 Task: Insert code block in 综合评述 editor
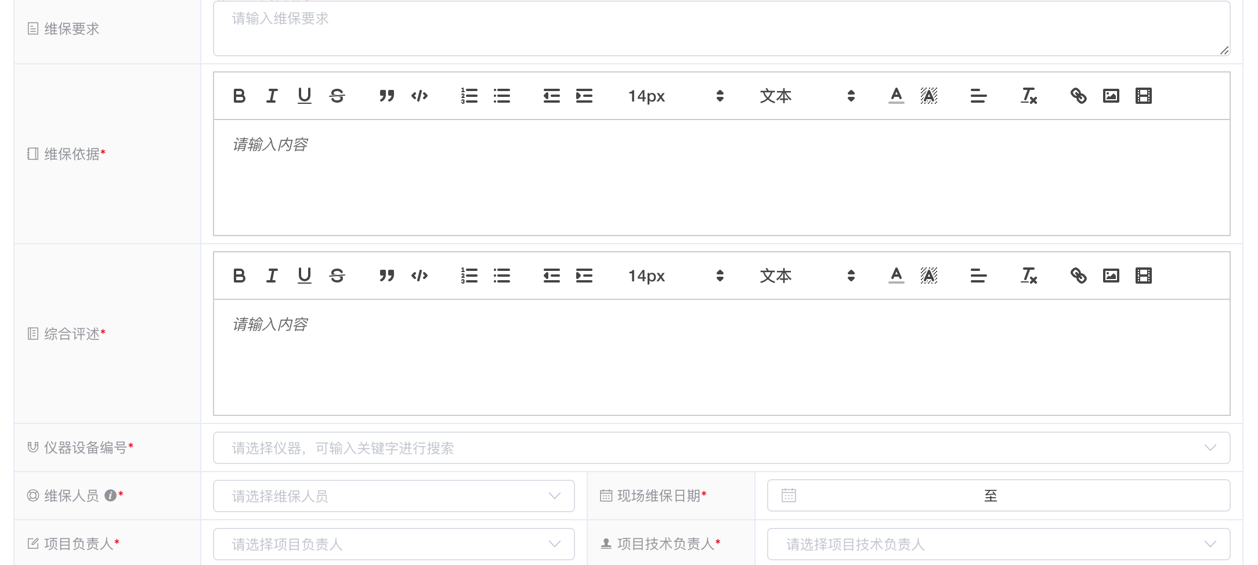419,276
